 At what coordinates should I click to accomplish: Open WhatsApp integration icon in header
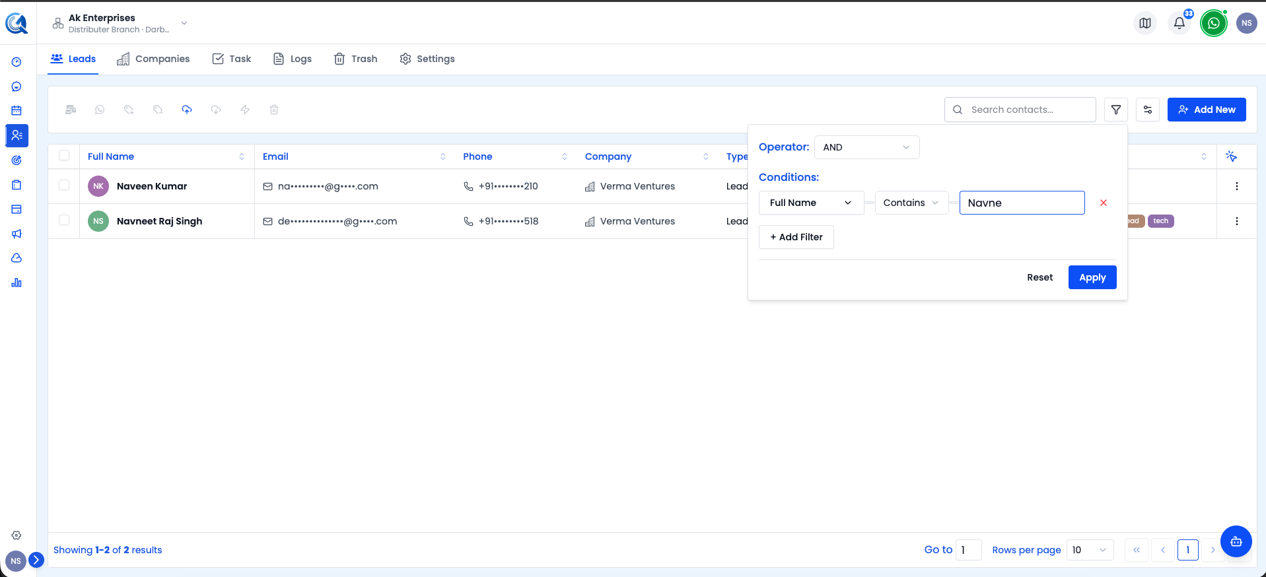point(1213,23)
